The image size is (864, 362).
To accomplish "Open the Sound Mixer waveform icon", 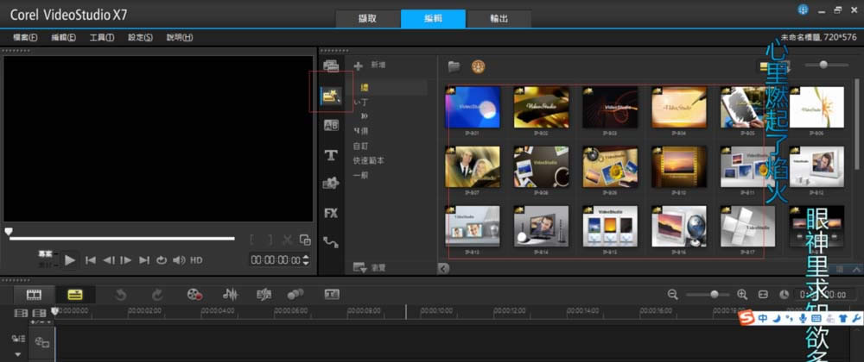I will (x=231, y=295).
